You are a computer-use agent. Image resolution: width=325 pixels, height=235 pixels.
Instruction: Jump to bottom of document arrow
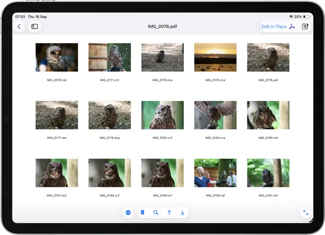tap(182, 212)
